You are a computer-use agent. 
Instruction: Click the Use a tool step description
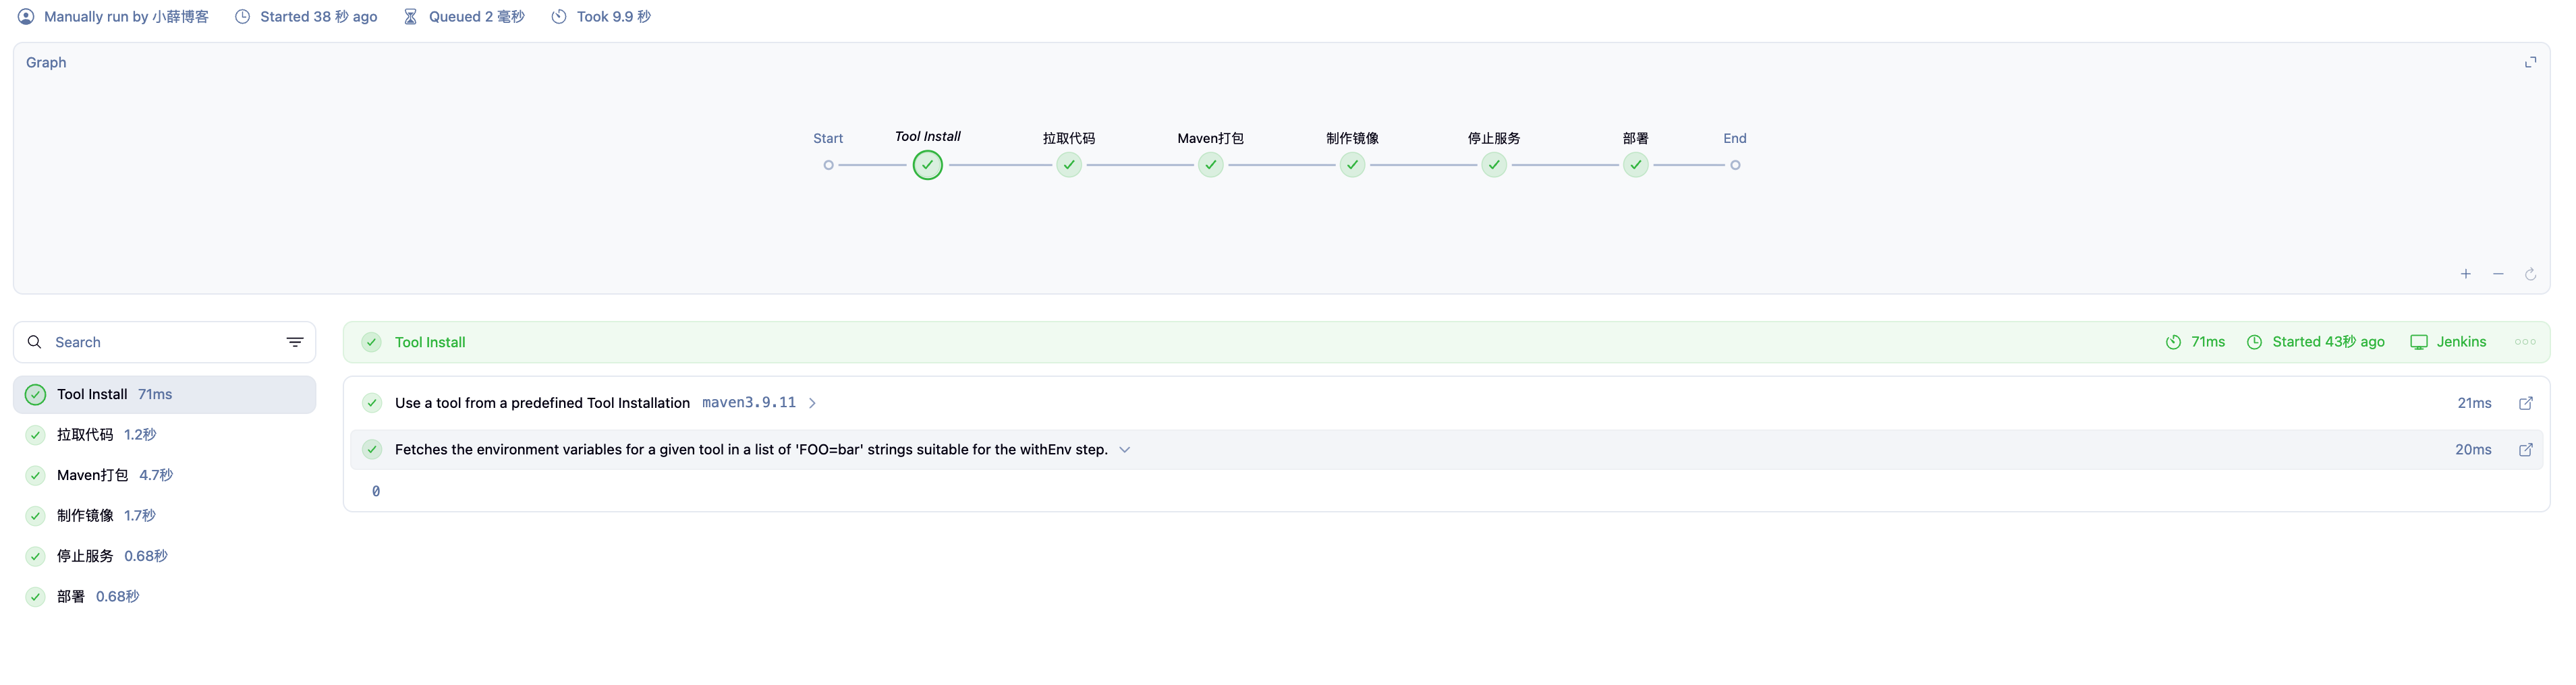click(542, 403)
